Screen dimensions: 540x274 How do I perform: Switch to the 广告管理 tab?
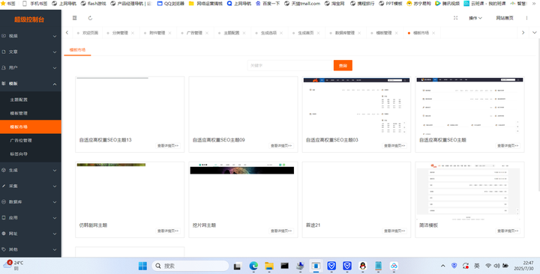194,33
